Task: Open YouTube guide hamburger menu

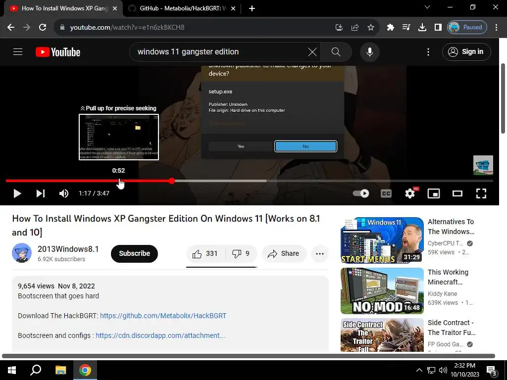Action: pyautogui.click(x=18, y=51)
